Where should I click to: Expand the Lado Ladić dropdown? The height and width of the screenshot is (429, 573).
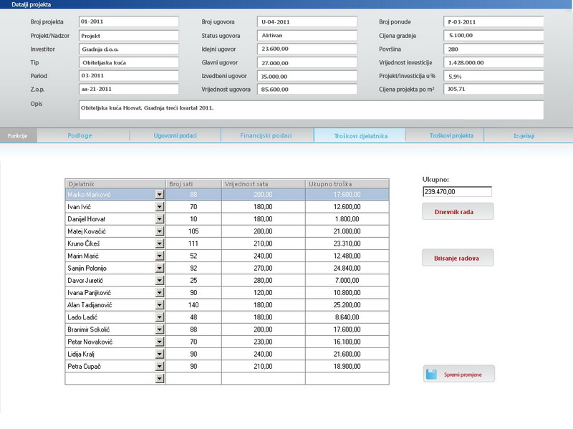click(159, 317)
